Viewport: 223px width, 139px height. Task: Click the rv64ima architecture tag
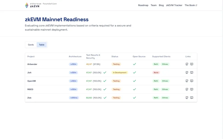(74, 98)
